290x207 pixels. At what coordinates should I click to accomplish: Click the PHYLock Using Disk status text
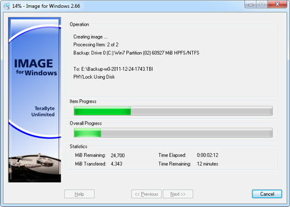94,77
